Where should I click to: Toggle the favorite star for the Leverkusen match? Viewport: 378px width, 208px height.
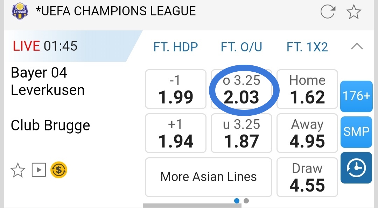coord(18,171)
